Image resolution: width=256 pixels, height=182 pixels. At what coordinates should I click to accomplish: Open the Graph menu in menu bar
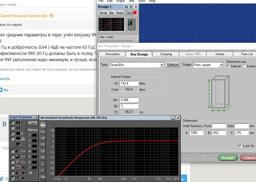click(x=120, y=1)
